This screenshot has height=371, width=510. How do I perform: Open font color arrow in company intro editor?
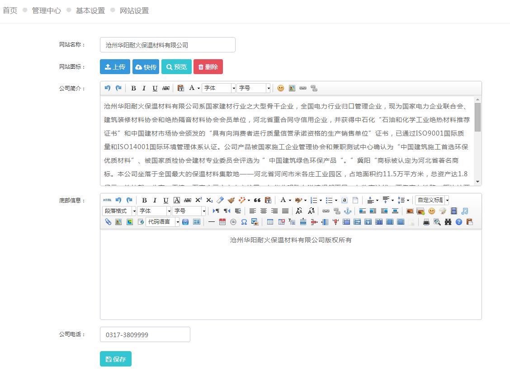pyautogui.click(x=198, y=88)
